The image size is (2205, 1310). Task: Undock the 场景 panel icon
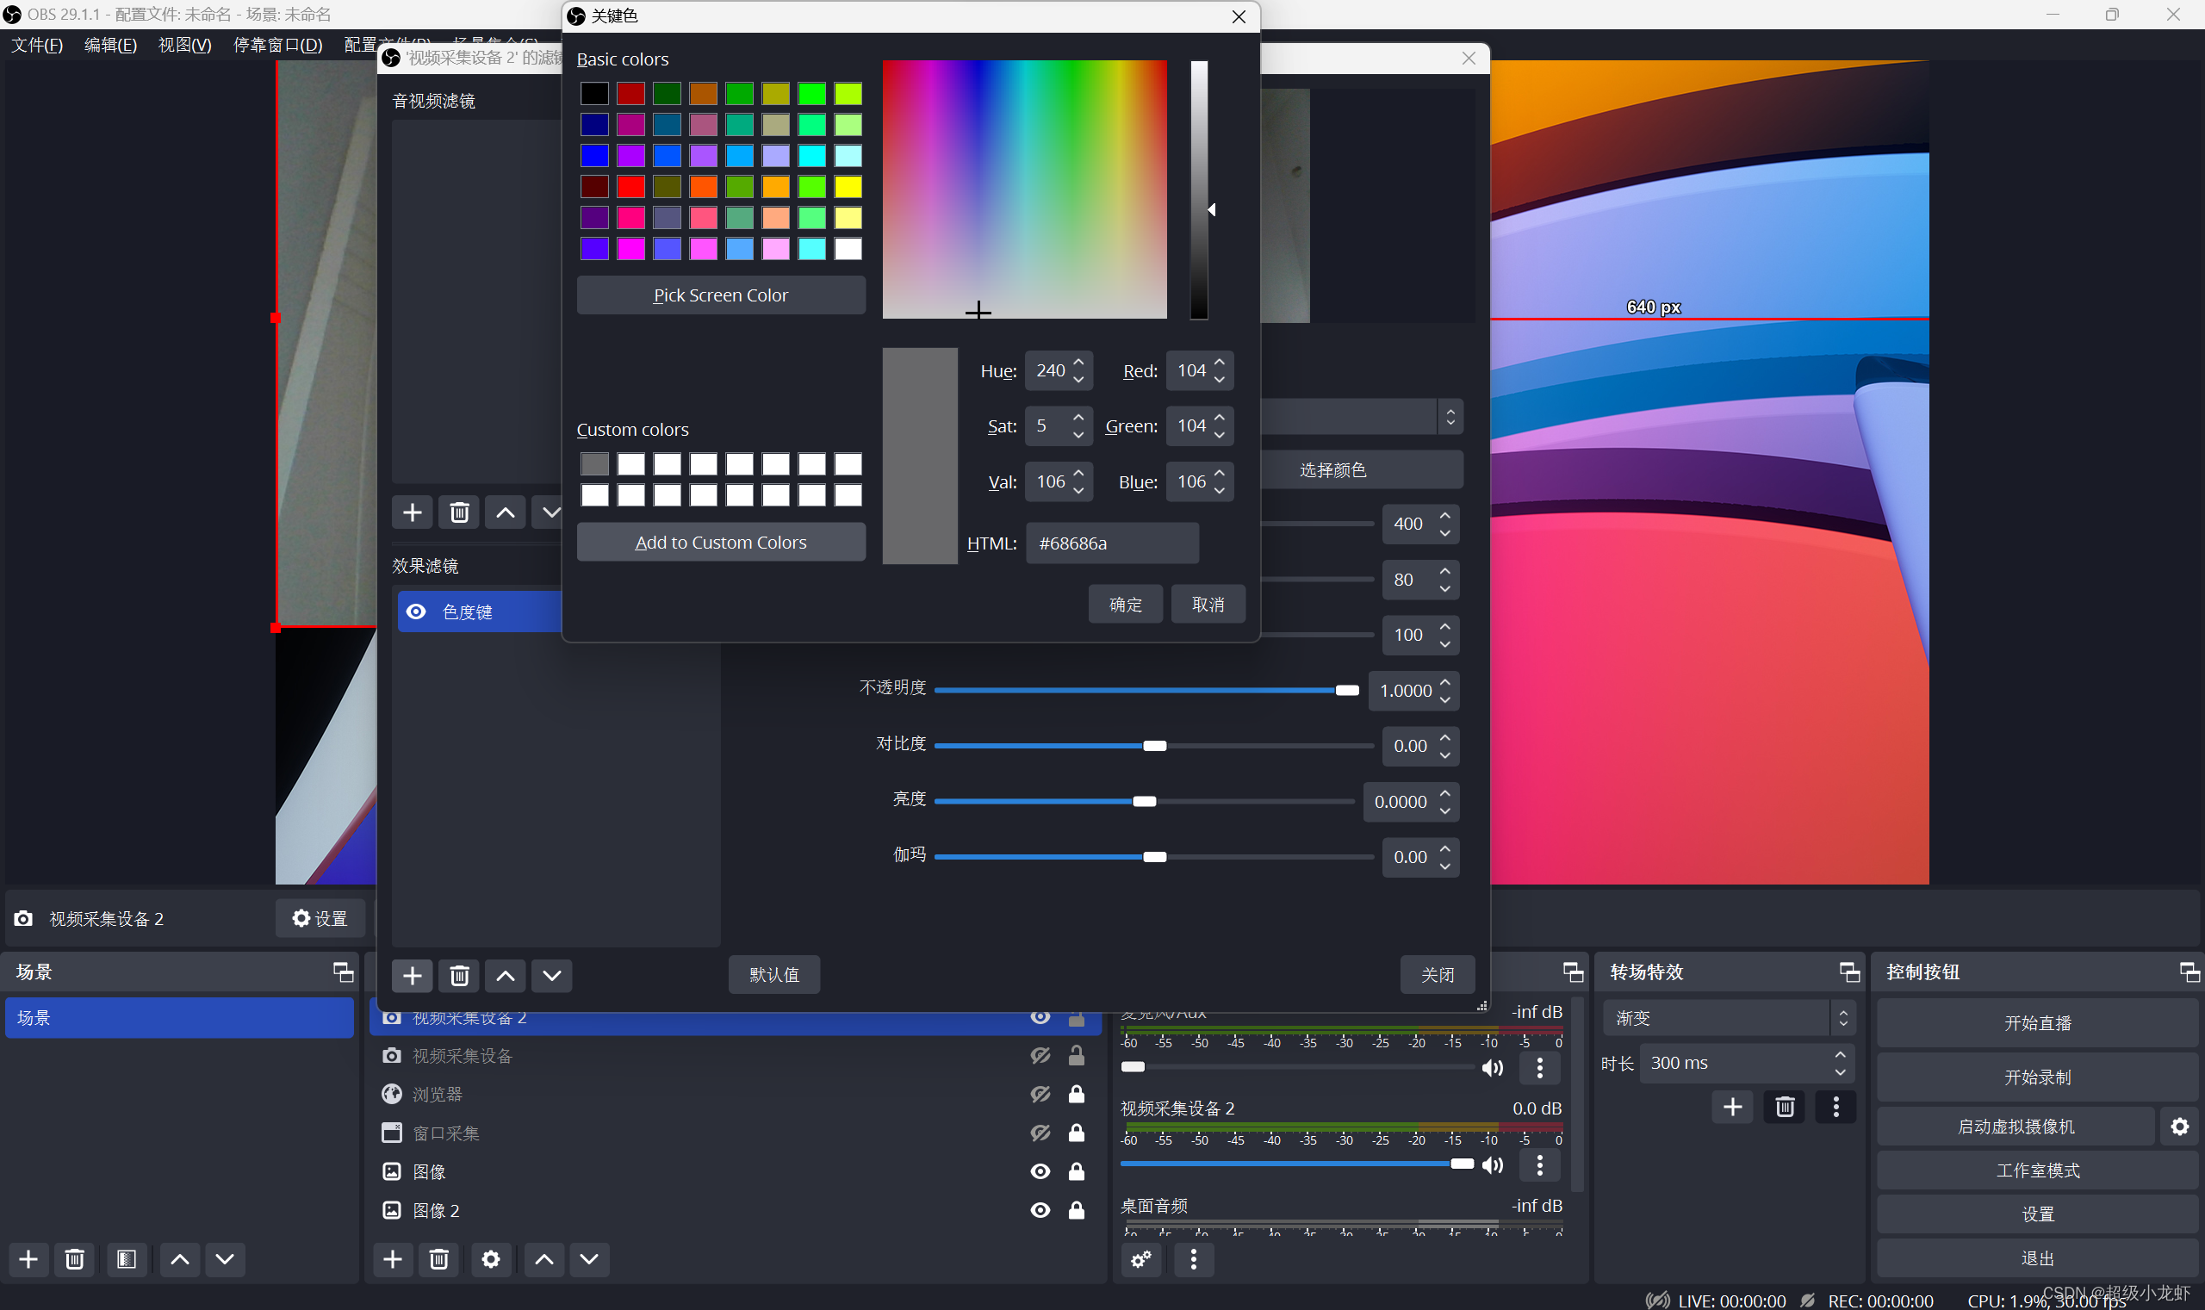coord(344,972)
